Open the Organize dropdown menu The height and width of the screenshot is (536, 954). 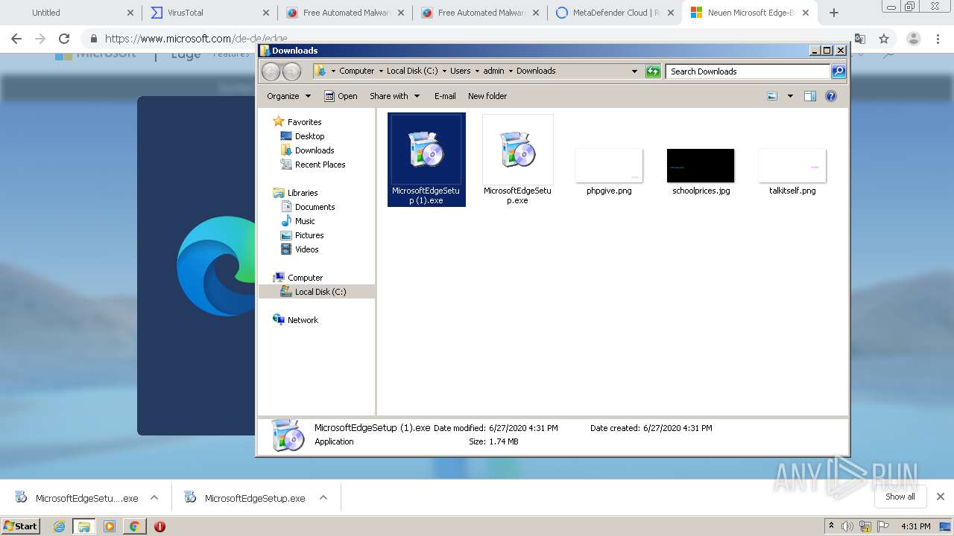click(x=288, y=96)
